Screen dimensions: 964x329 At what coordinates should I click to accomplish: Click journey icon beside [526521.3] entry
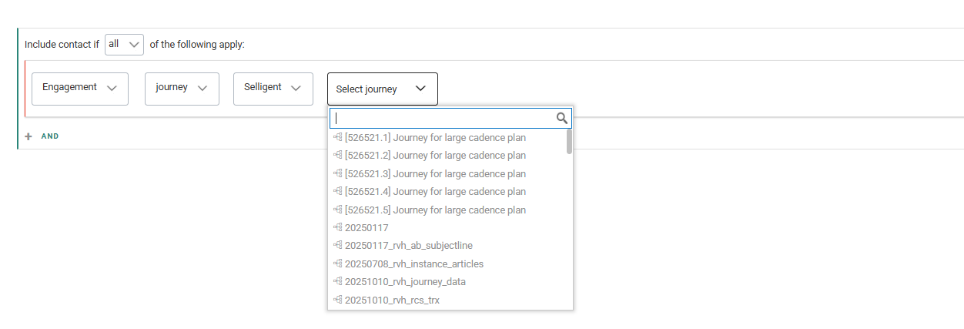click(337, 174)
